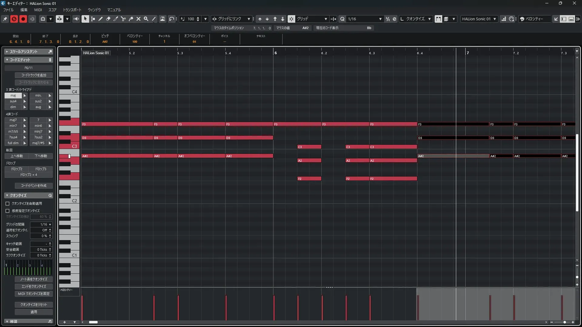Open the トランスポート menu
The image size is (582, 327).
point(72,10)
